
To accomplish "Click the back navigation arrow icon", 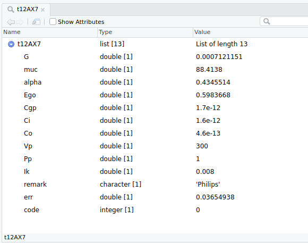I will (11, 22).
